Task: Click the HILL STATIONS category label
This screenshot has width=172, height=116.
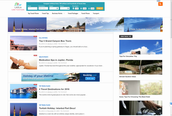Action: [x=43, y=38]
